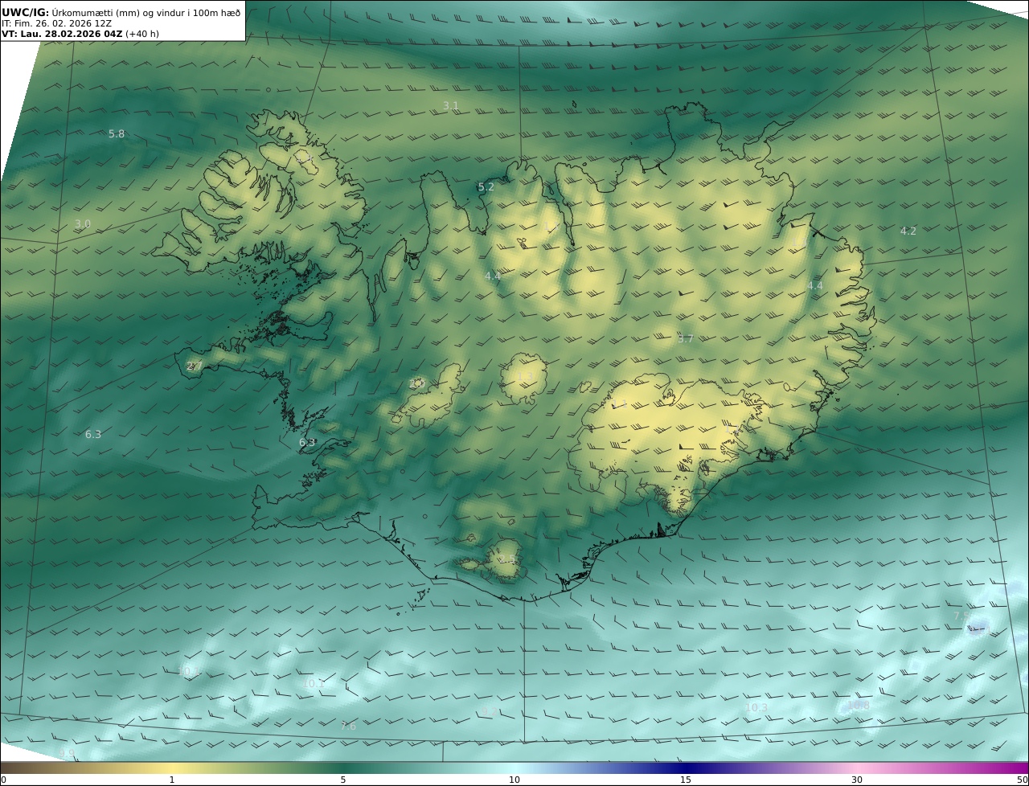
Task: Click the colorbar tick label 0
Action: pyautogui.click(x=3, y=780)
